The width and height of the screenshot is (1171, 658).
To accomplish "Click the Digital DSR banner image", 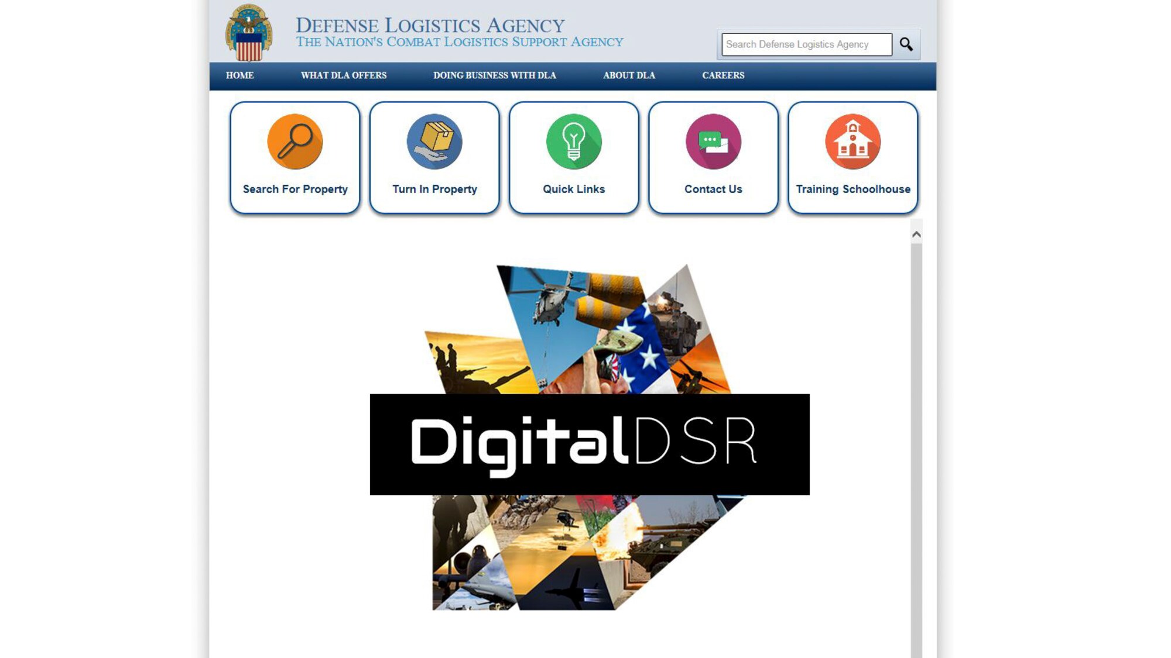I will [x=590, y=437].
